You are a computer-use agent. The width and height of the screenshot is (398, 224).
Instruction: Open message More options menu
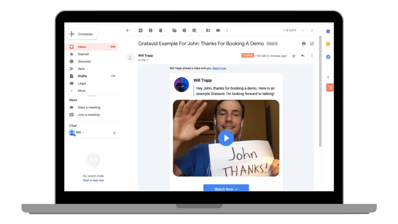(x=312, y=56)
